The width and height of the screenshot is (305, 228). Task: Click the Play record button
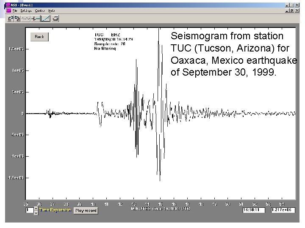[x=86, y=211]
